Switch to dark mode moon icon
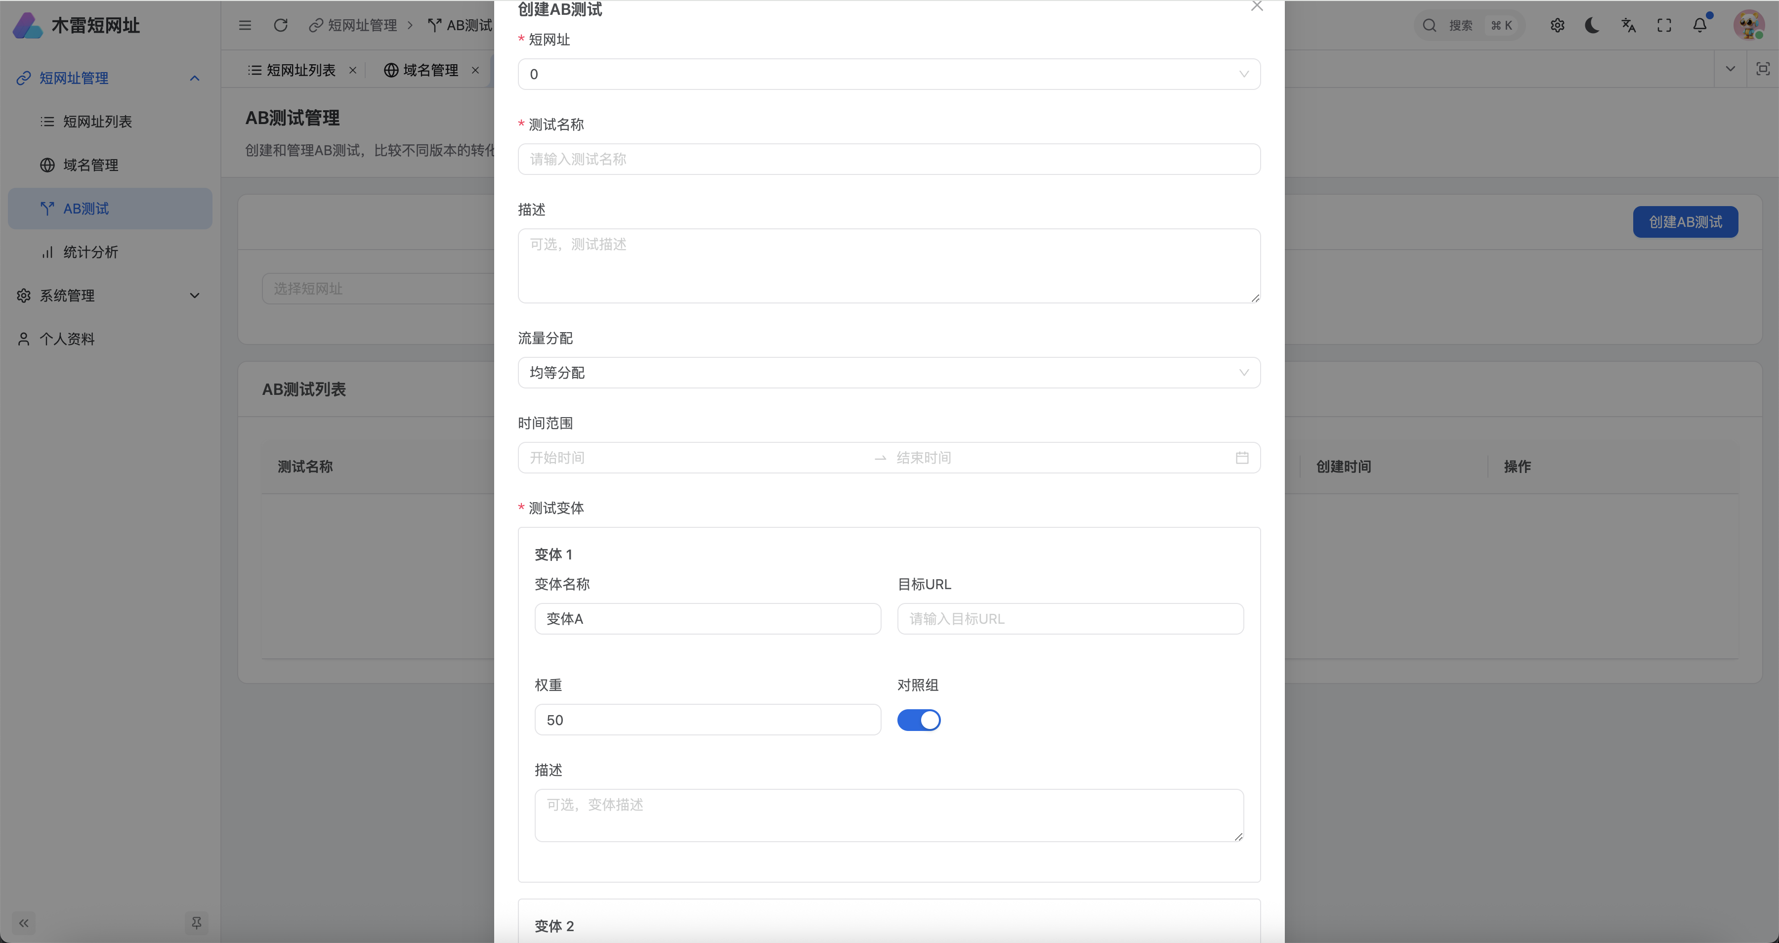The image size is (1779, 943). point(1592,25)
